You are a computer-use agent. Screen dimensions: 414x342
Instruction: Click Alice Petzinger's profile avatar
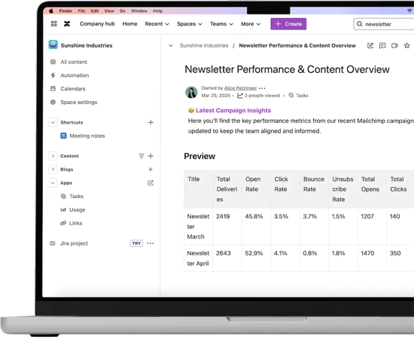pos(191,92)
